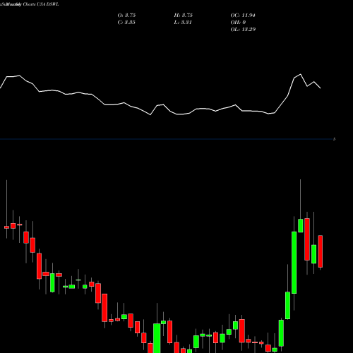This screenshot has height=353, width=353.
Task: Click the '5' price axis label
Action: 334,139
